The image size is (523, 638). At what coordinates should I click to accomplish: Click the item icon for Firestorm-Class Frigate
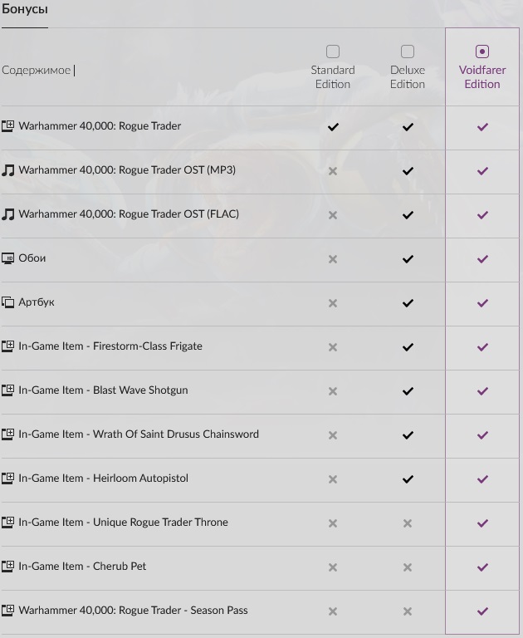[8, 346]
